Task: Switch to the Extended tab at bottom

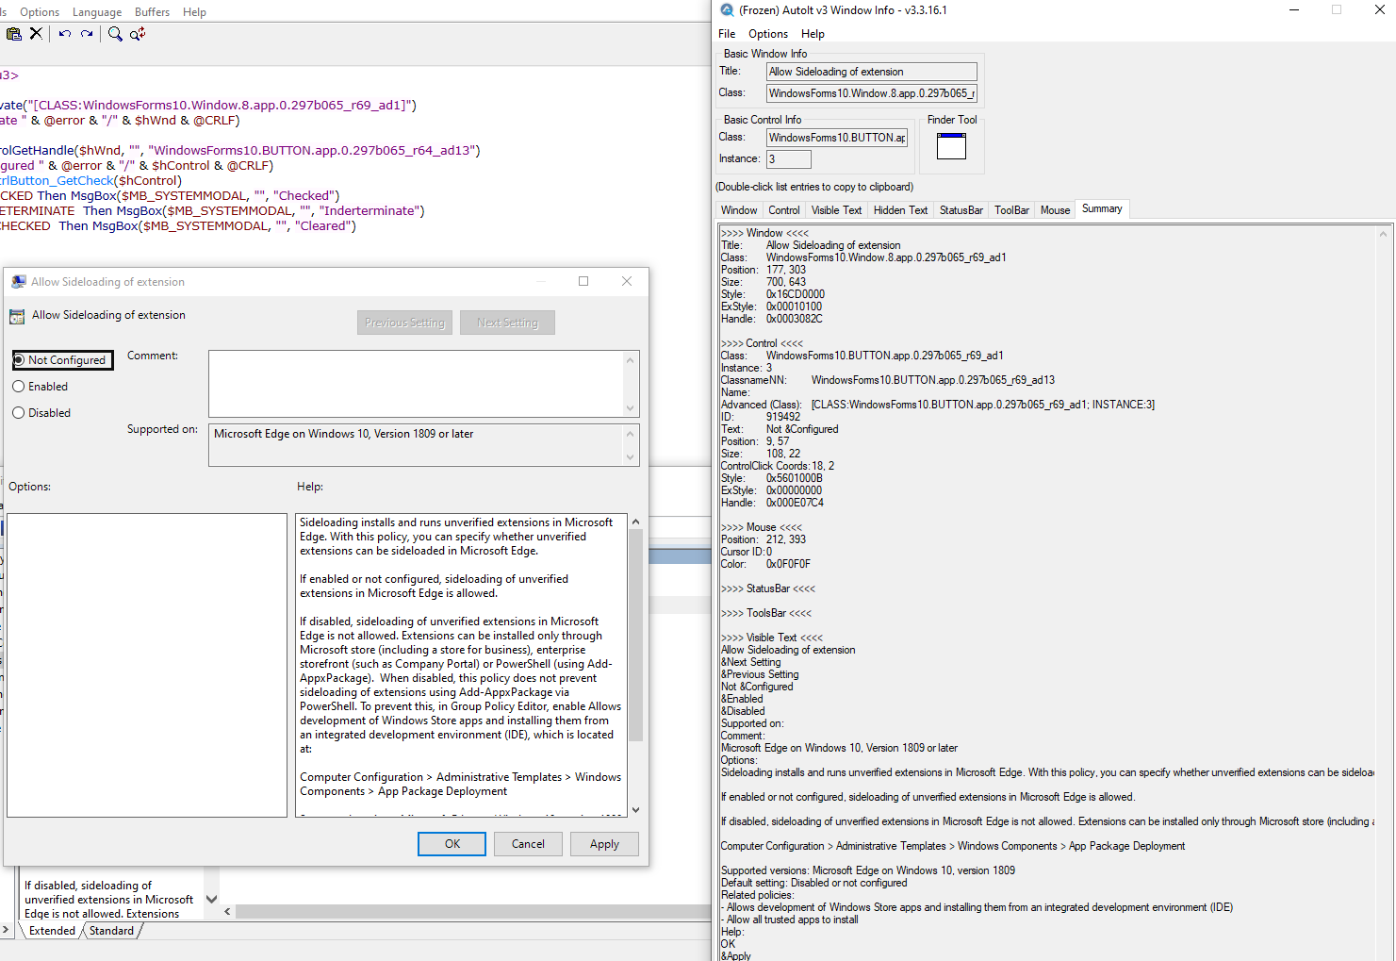Action: click(x=52, y=931)
